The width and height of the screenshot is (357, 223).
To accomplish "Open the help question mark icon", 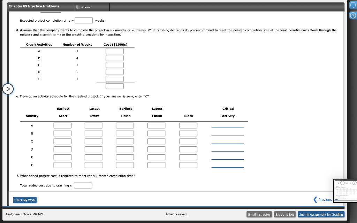I will click(353, 15).
